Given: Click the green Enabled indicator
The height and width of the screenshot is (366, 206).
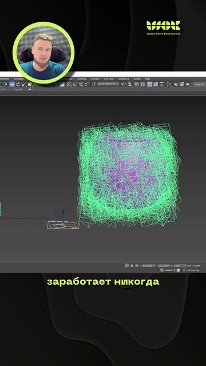Looking at the screenshot, I should (x=174, y=270).
